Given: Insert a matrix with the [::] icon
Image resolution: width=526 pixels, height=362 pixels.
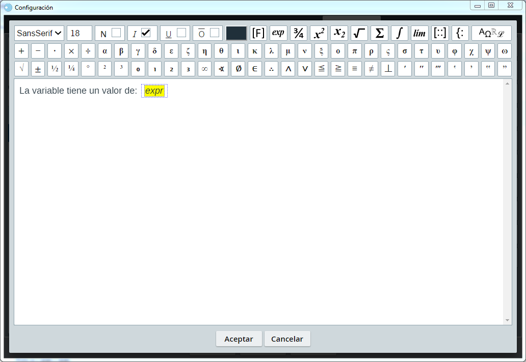Looking at the screenshot, I should tap(440, 33).
